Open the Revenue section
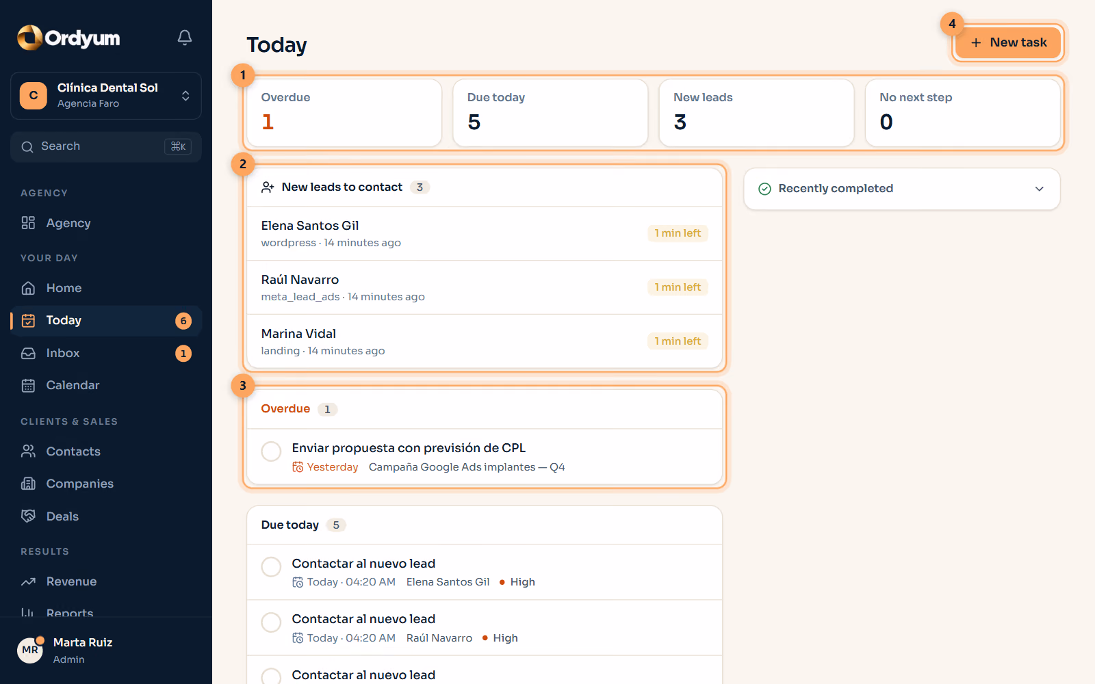1095x684 pixels. click(106, 581)
